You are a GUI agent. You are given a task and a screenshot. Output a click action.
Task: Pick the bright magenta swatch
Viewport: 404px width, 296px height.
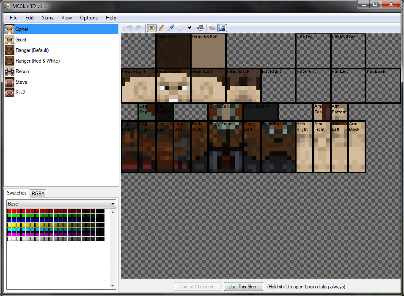click(x=9, y=234)
